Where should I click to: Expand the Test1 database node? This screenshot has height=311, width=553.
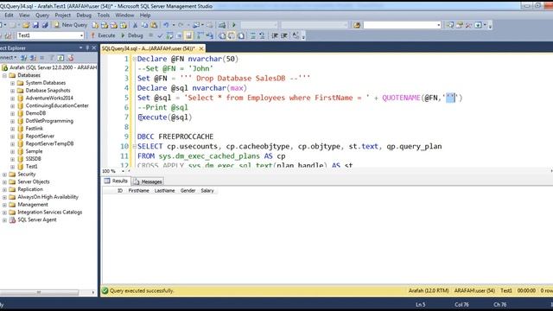12,167
